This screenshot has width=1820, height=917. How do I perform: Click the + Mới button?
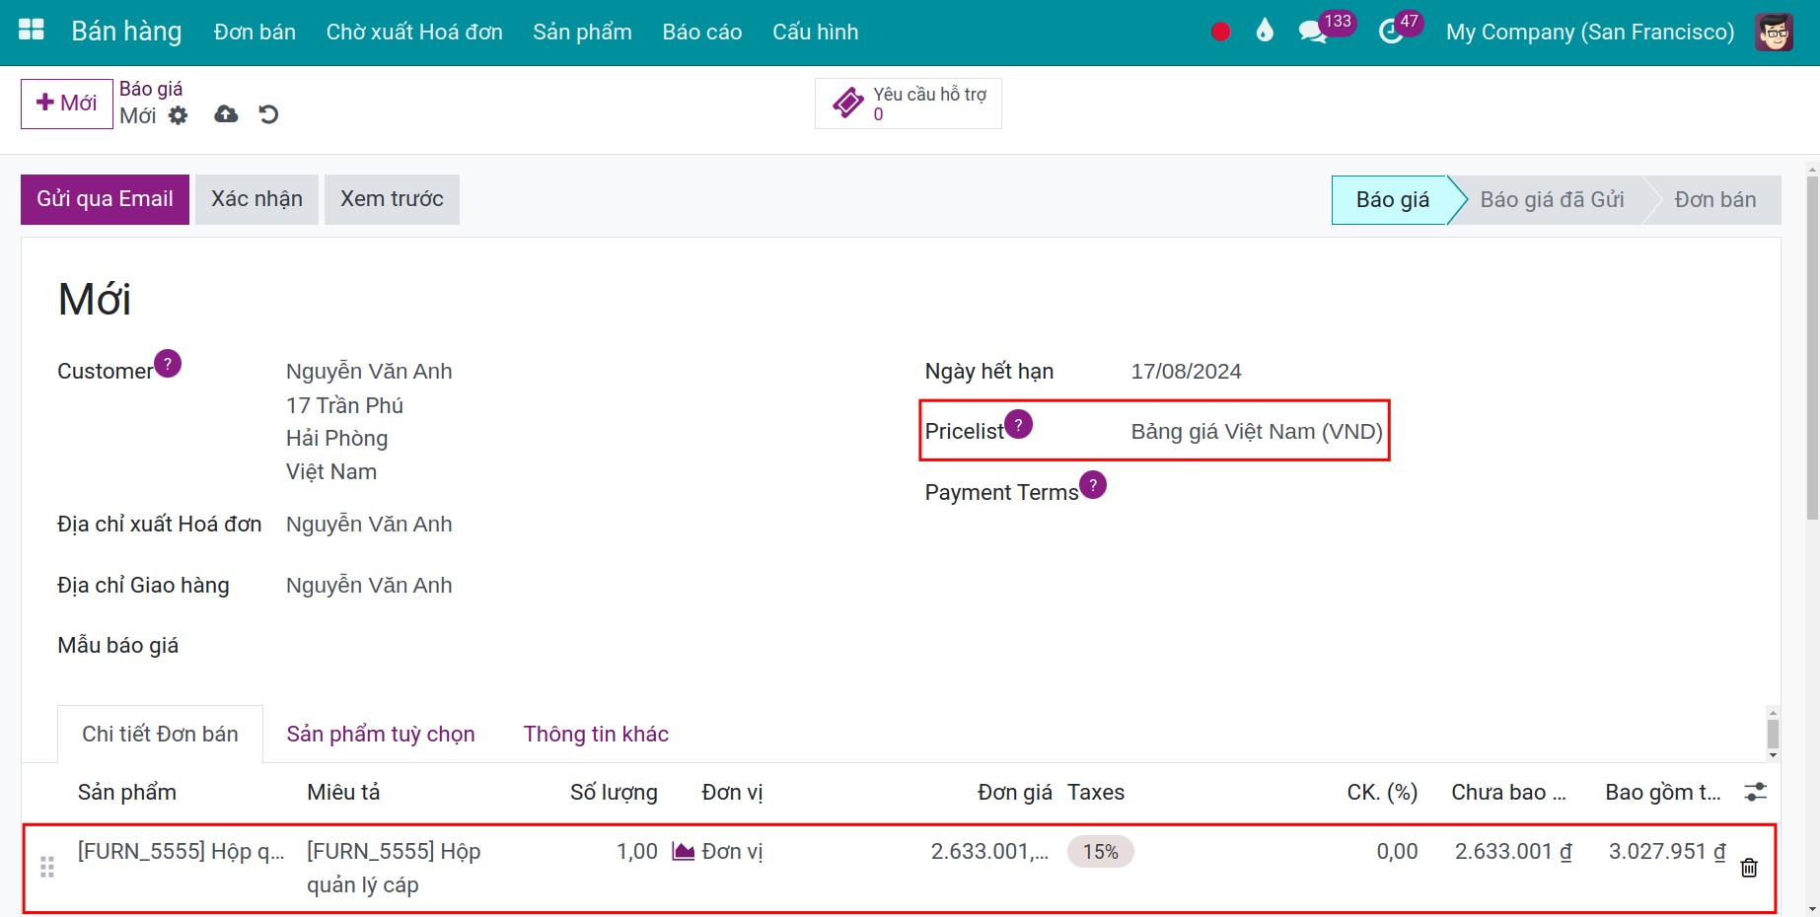click(x=67, y=104)
